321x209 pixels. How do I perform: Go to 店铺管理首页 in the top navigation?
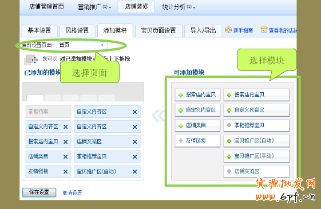pos(46,6)
